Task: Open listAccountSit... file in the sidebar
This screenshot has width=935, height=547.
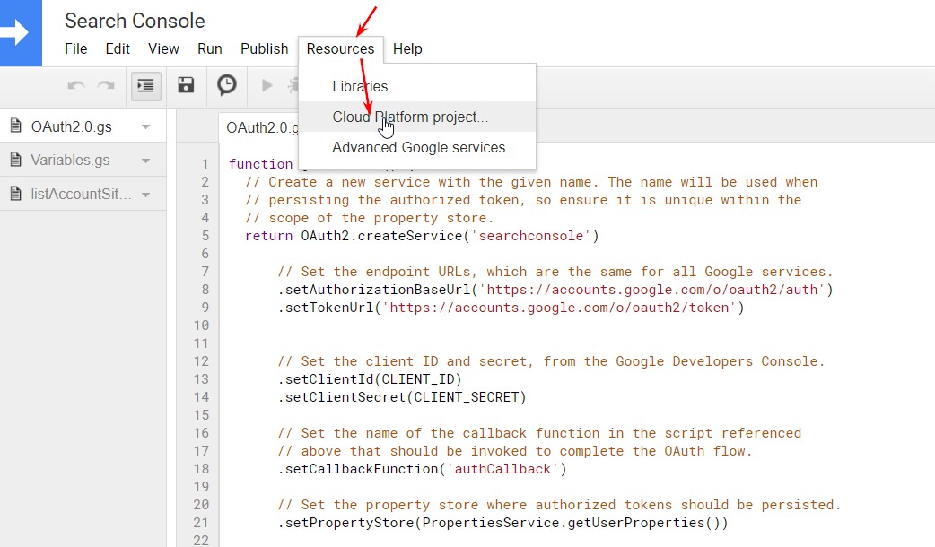Action: pyautogui.click(x=81, y=194)
